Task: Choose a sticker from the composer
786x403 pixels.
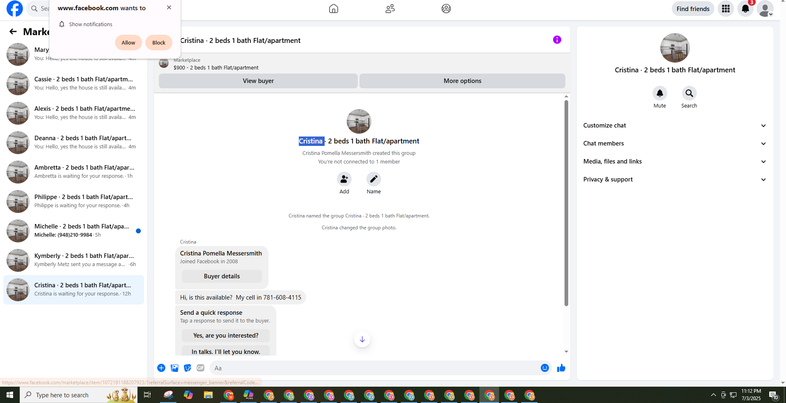Action: pos(187,368)
